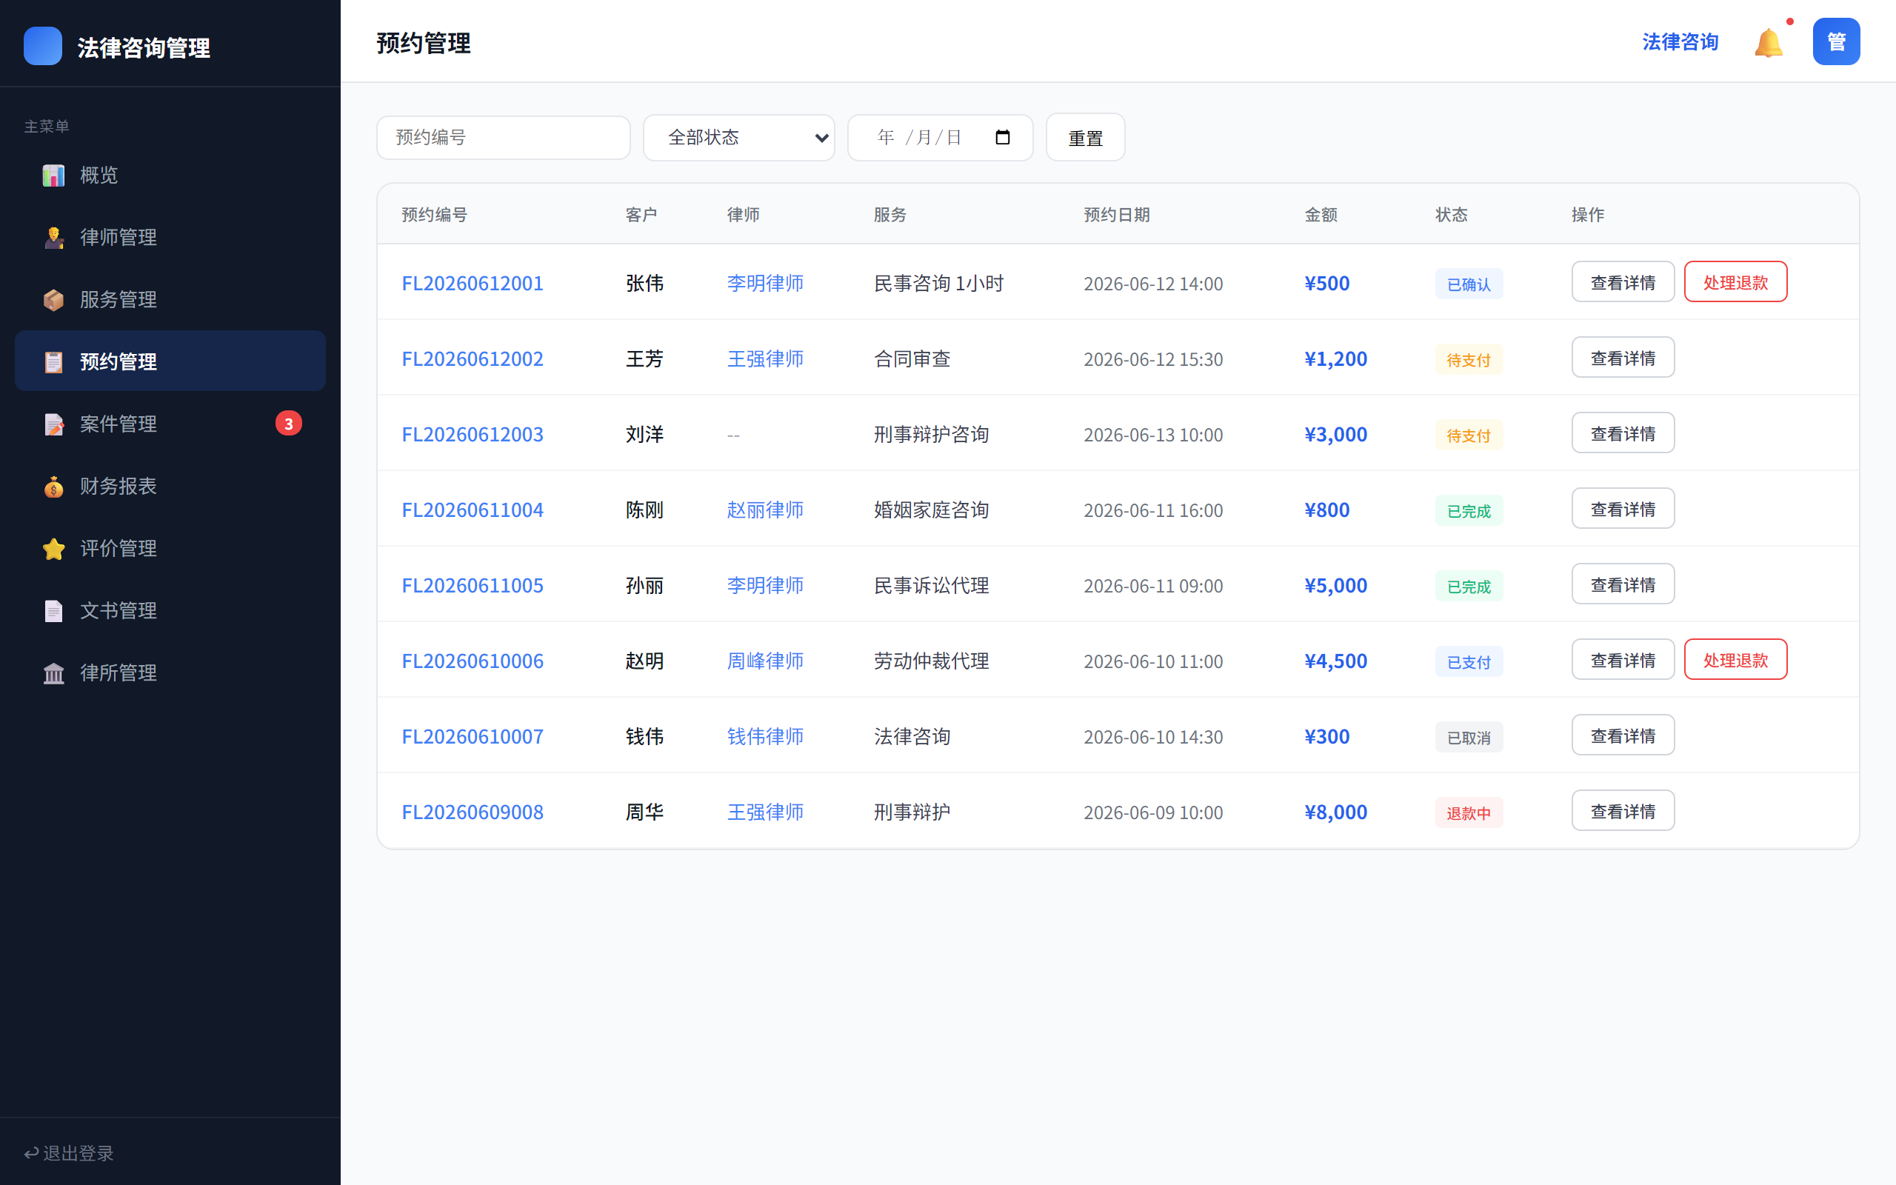Image resolution: width=1896 pixels, height=1185 pixels.
Task: Click lawyer 钱伟律师
Action: tap(764, 737)
